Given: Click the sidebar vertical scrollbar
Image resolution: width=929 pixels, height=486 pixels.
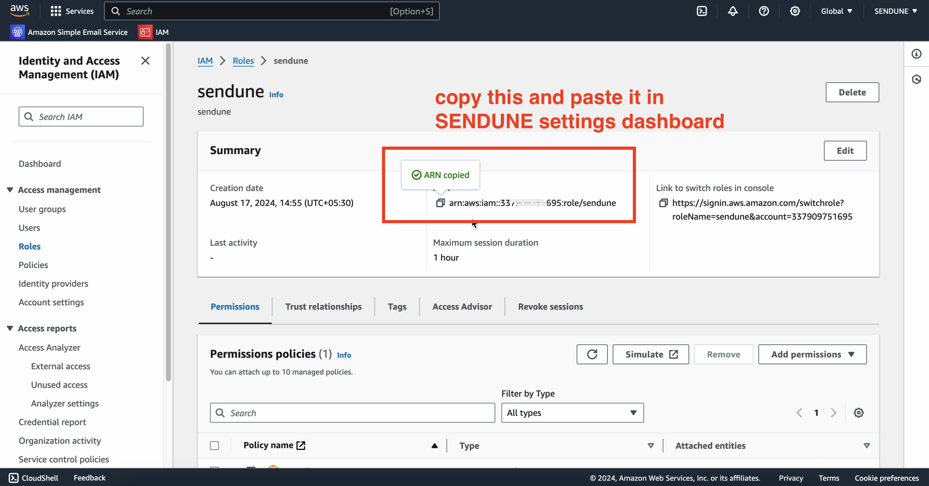Looking at the screenshot, I should tap(168, 213).
